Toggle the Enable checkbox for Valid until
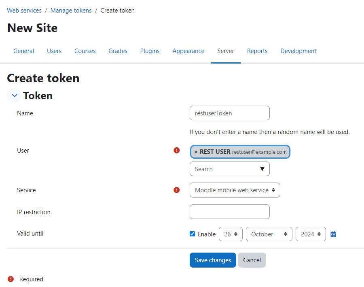The width and height of the screenshot is (364, 287). 192,234
